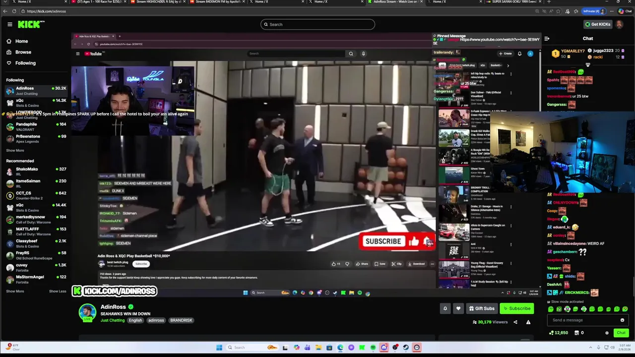Open weather widget on the taskbar
This screenshot has width=635, height=357.
click(14, 347)
